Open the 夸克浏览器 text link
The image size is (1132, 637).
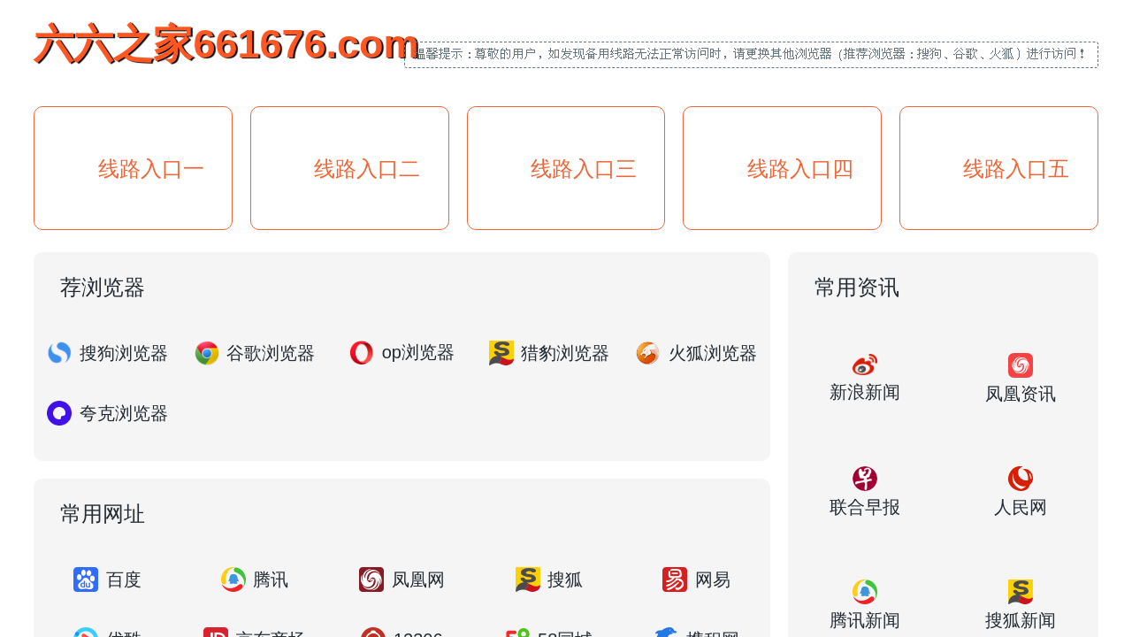[x=124, y=413]
